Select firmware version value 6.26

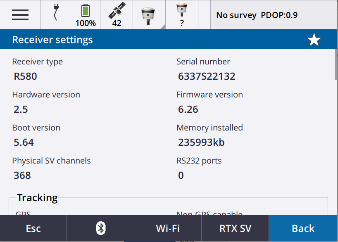(188, 109)
